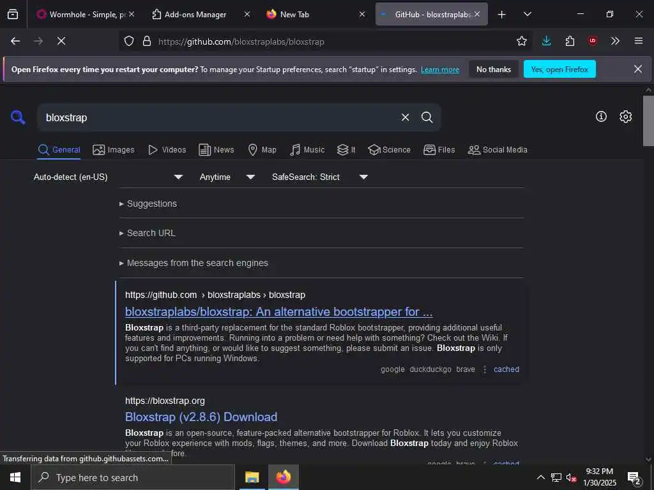
Task: Switch to Videos search category
Action: click(167, 150)
